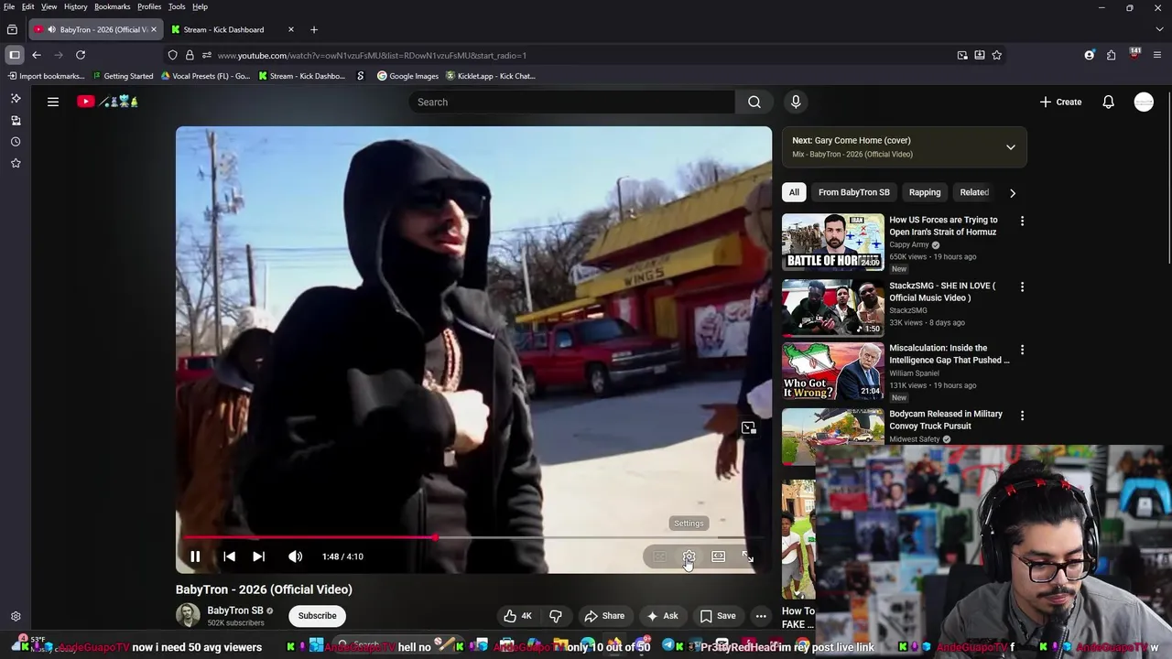The height and width of the screenshot is (659, 1172).
Task: Open the browser Tools menu
Action: (x=177, y=6)
